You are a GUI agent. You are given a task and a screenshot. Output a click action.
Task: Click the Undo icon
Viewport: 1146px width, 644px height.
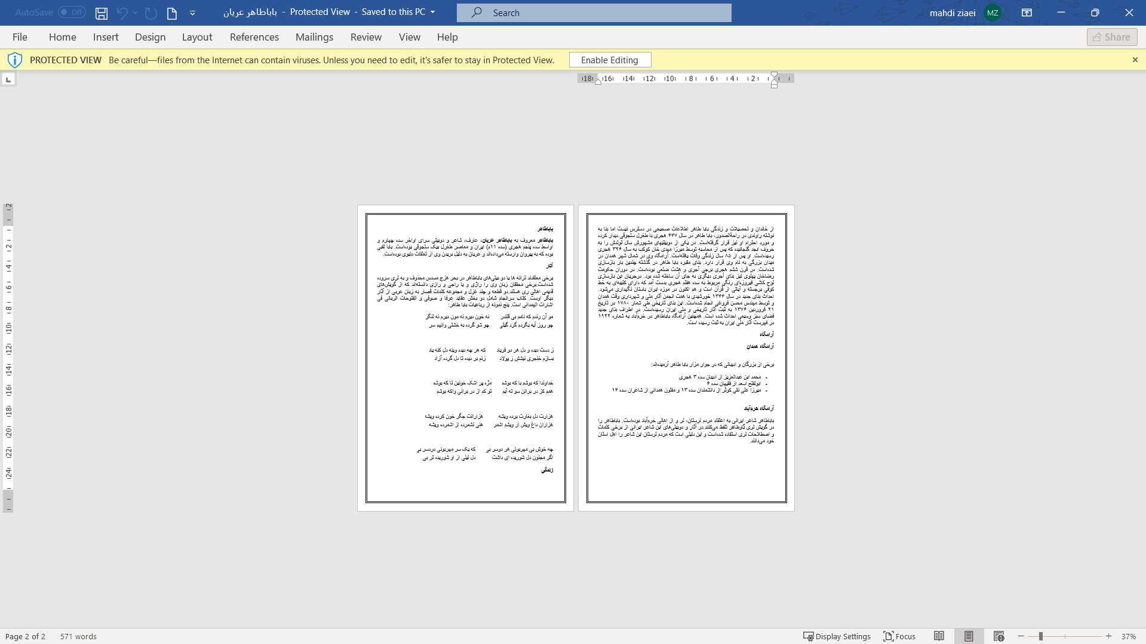tap(122, 13)
